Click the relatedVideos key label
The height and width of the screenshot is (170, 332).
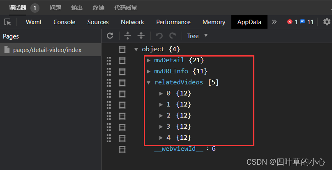pos(178,82)
